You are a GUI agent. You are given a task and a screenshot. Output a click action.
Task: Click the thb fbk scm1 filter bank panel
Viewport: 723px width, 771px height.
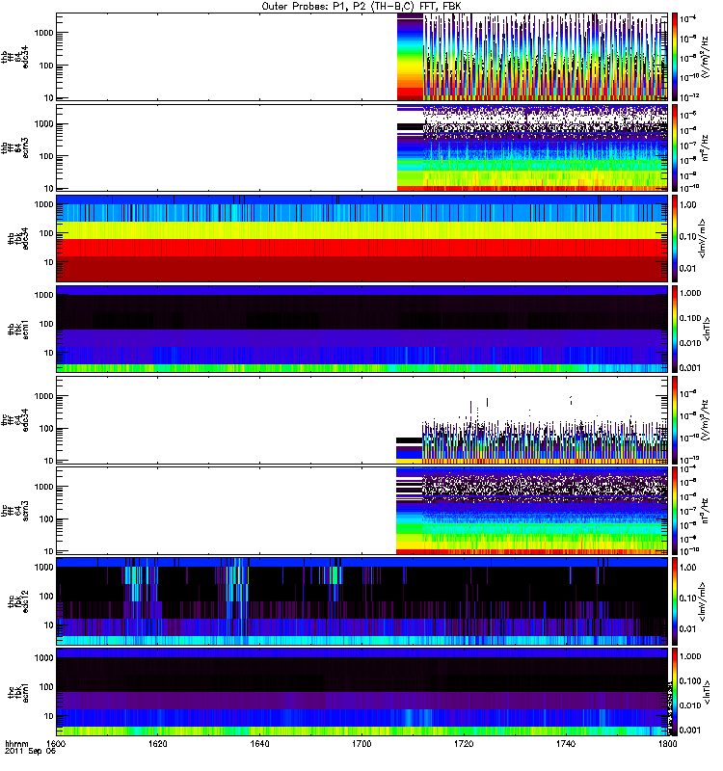coord(361,329)
